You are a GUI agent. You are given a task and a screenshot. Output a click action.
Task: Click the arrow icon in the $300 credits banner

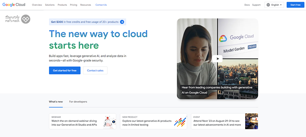(x=122, y=22)
